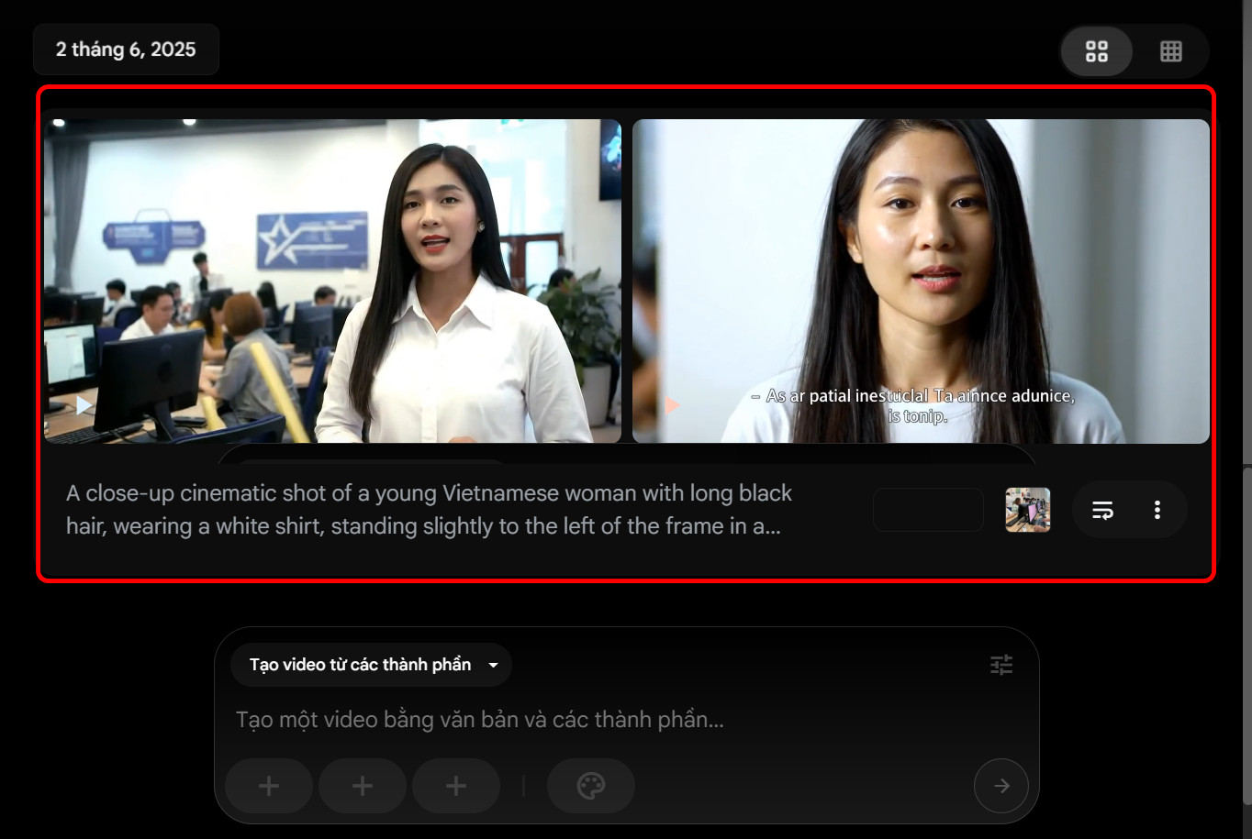Switch to the large 2x2 grid view
The image size is (1252, 839).
coord(1096,51)
